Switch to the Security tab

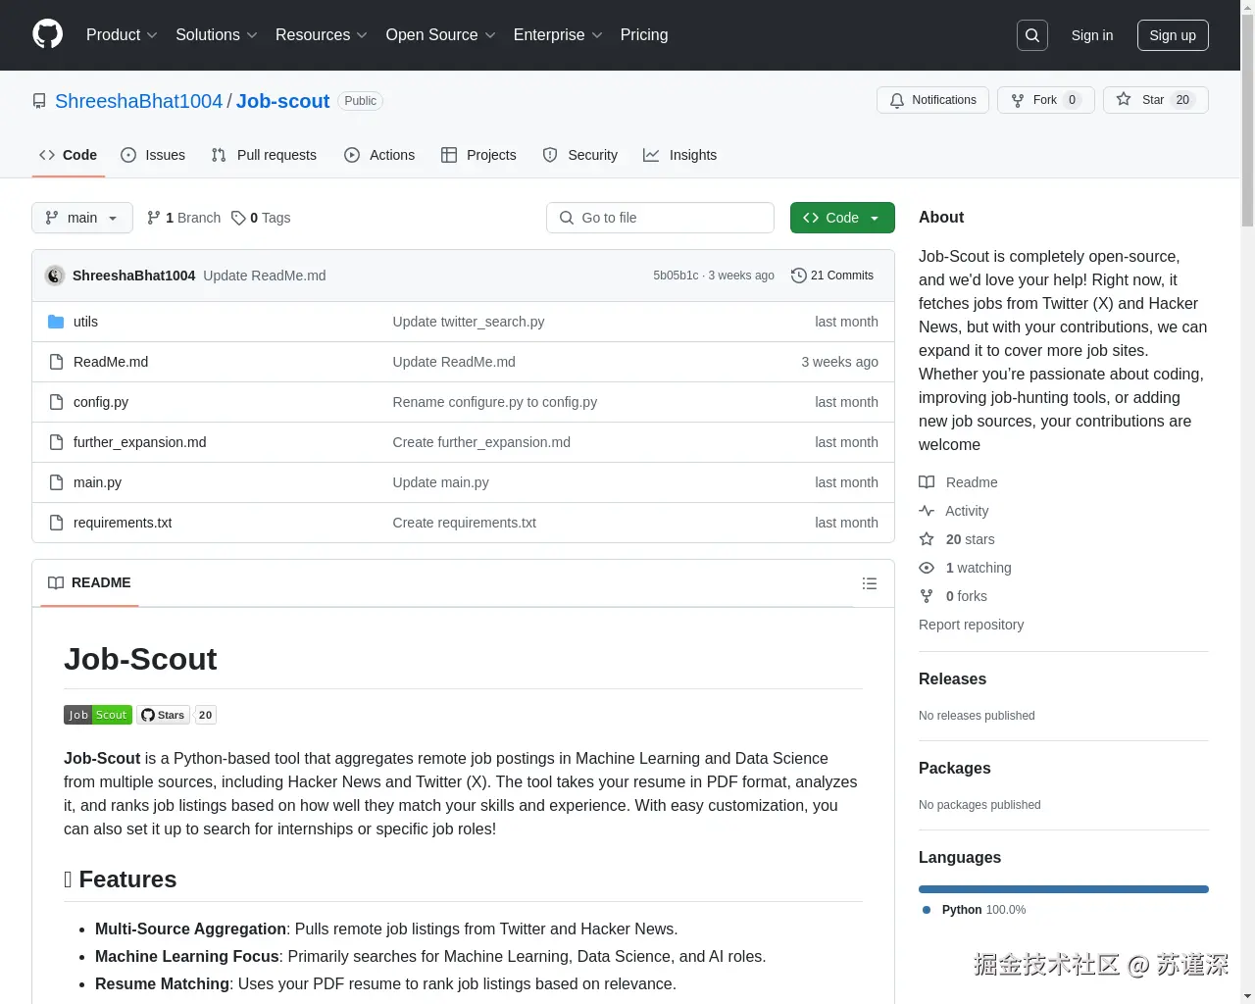tap(580, 155)
